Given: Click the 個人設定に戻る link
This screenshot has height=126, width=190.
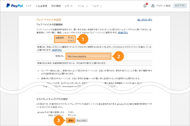Looking at the screenshot, I should coord(144,20).
